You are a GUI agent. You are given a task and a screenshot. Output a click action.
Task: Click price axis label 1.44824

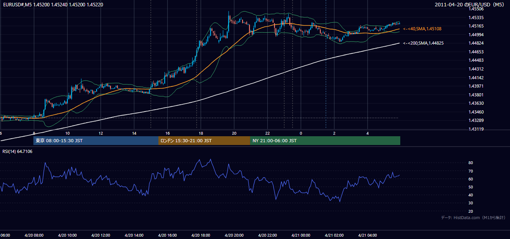click(476, 43)
